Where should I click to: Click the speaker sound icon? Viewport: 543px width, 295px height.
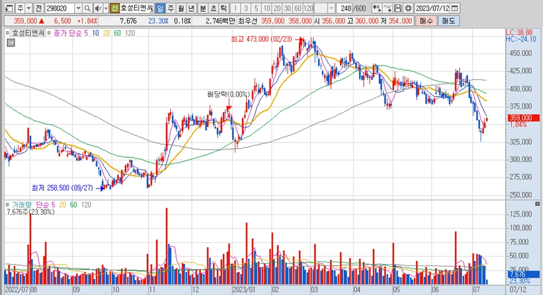coord(97,8)
